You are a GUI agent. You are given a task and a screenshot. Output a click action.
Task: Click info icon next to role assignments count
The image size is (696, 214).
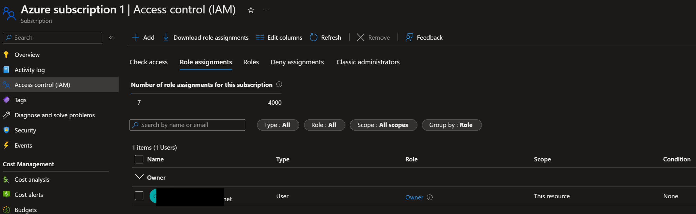pos(279,84)
